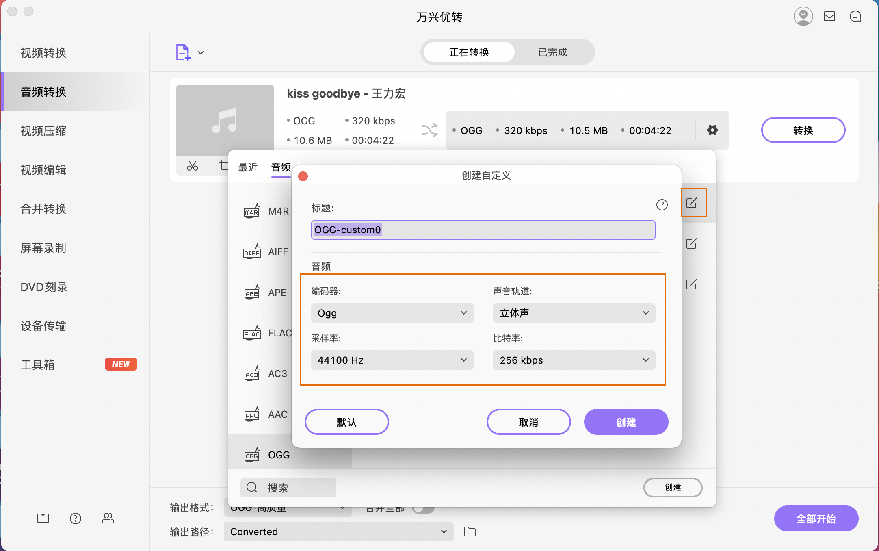Open output settings gear for the track
This screenshot has width=879, height=551.
712,130
